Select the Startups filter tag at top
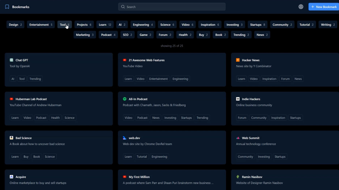Screen dimensions: 339x190 pyautogui.click(x=258, y=25)
